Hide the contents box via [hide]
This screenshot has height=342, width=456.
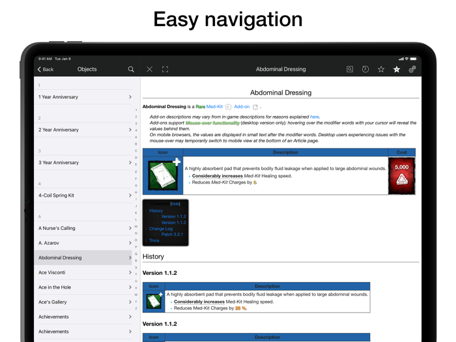(175, 204)
